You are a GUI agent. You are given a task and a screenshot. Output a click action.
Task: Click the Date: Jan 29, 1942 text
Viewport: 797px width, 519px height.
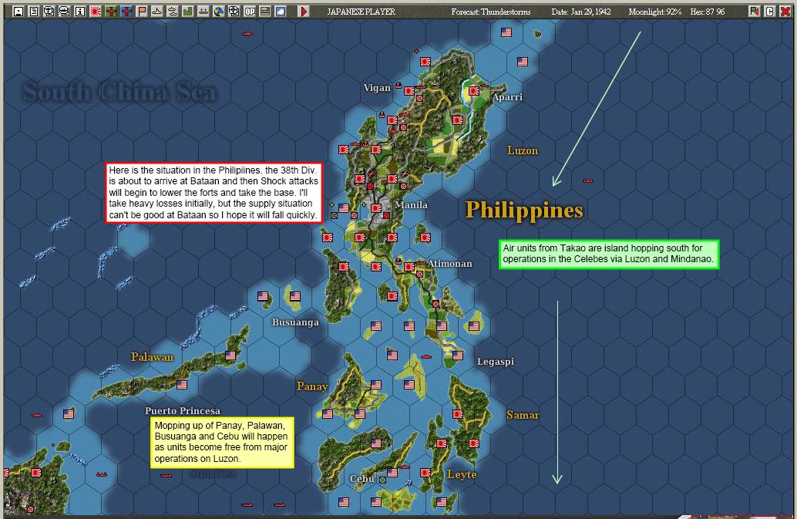point(581,12)
